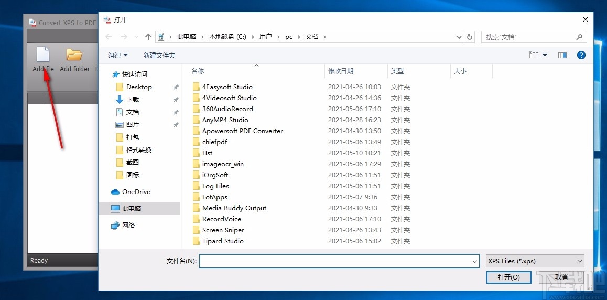Expand the chevron after 此电脑 in path
Image resolution: width=607 pixels, height=300 pixels.
coord(203,37)
